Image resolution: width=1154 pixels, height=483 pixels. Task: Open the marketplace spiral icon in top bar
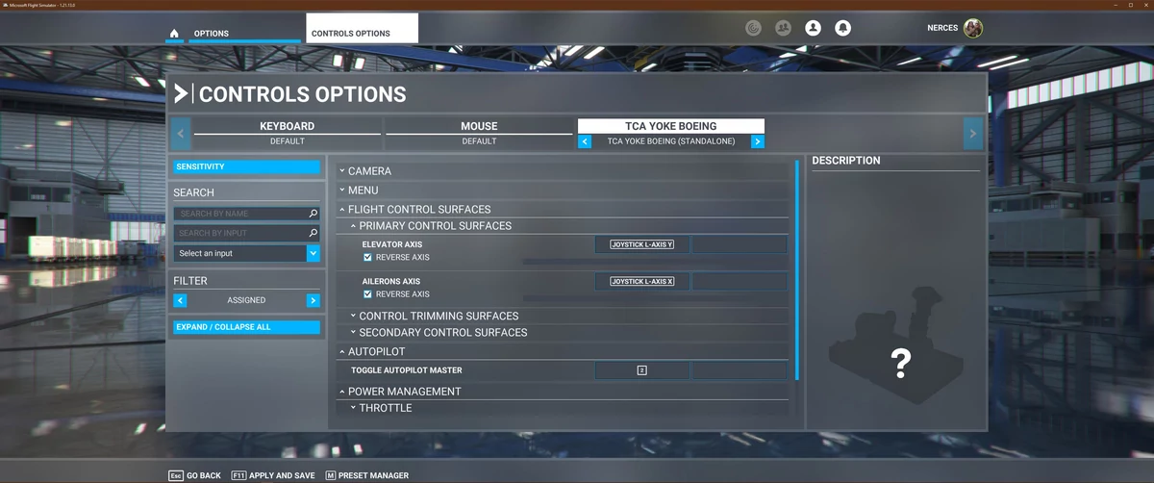754,28
